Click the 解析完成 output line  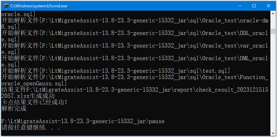[x=14, y=109]
